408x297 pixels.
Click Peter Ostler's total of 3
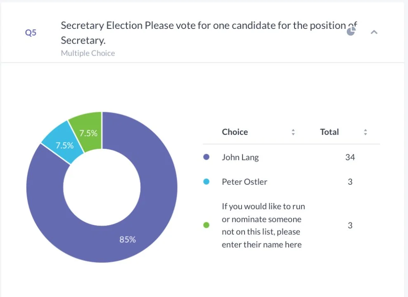350,182
